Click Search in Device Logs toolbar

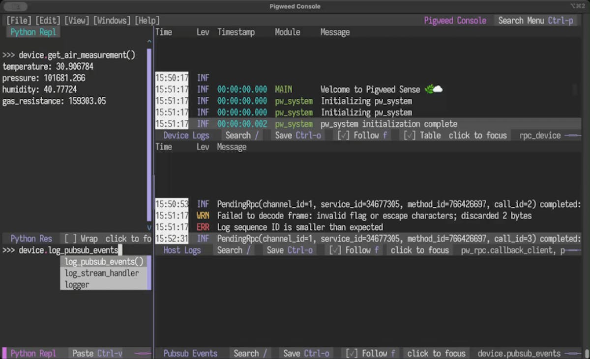pos(242,136)
